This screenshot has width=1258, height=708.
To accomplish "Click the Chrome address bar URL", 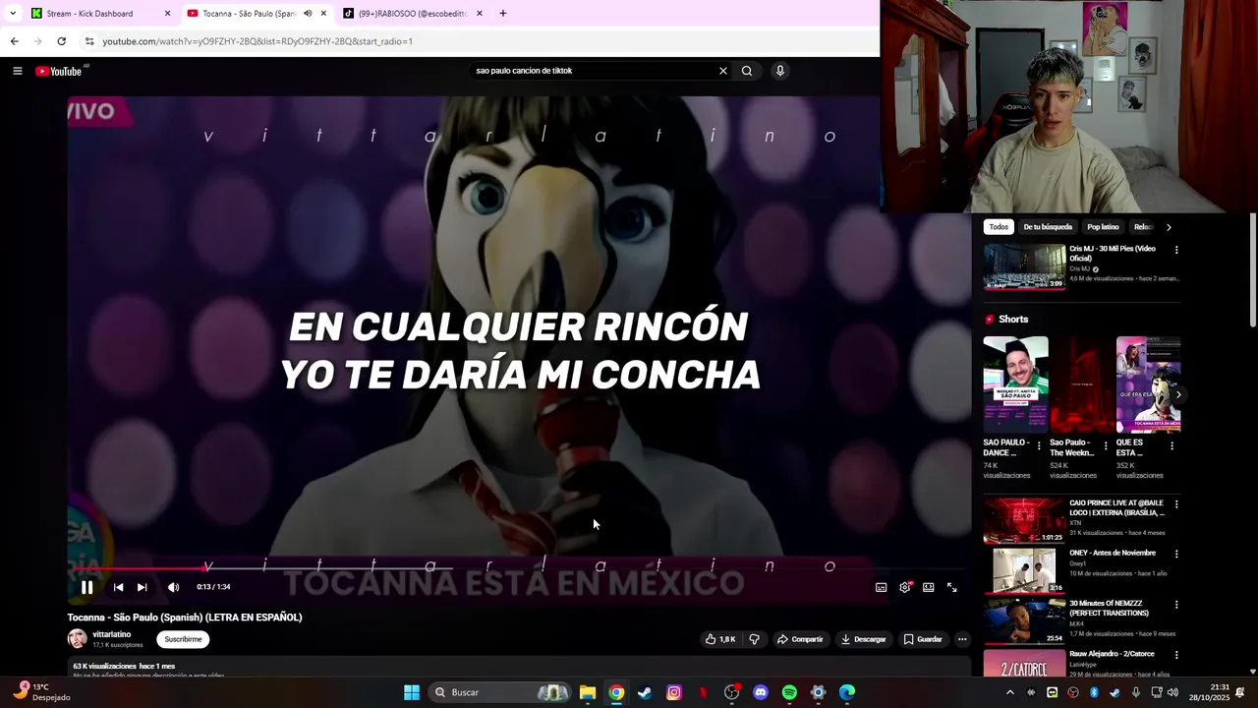I will point(257,41).
